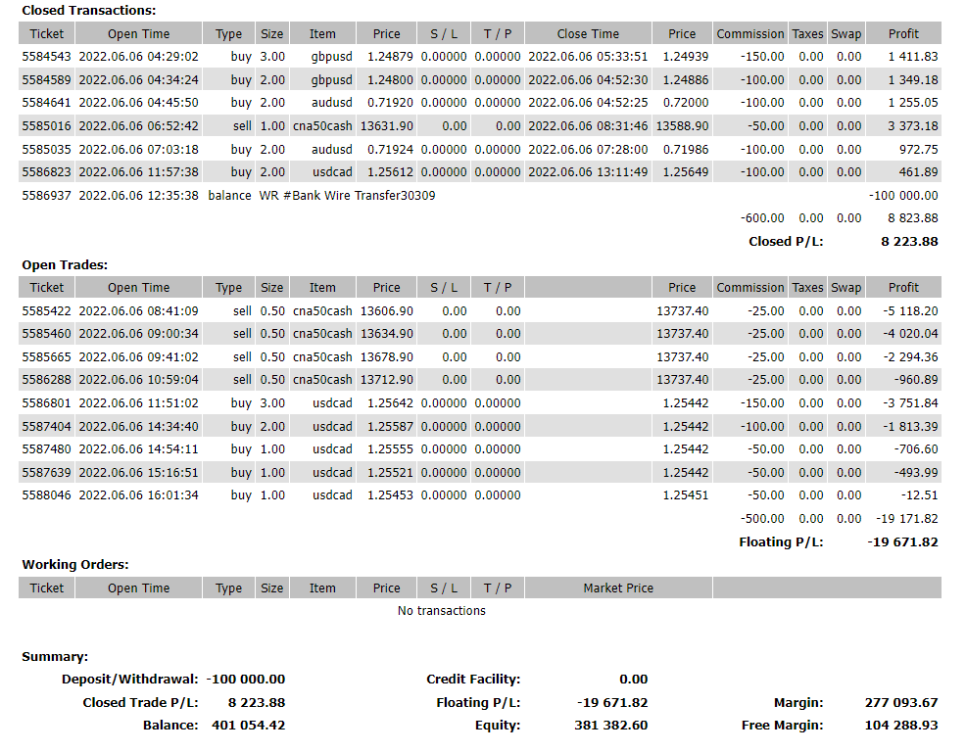
Task: Click the floating loss -960.89
Action: click(x=915, y=380)
